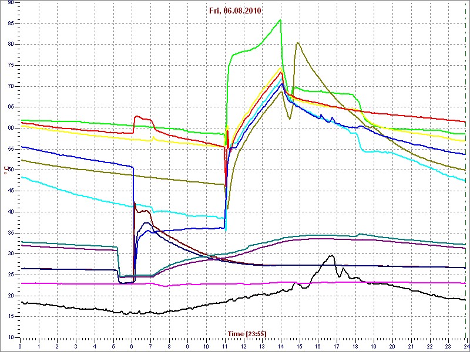470x352 pixels.
Task: Click hour 23 on the time axis
Action: click(448, 347)
